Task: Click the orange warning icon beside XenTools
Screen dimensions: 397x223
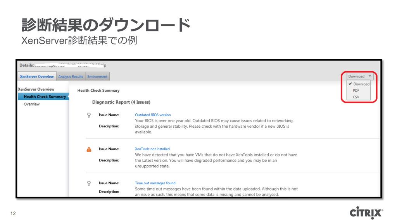Action: [89, 149]
